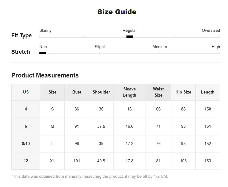This screenshot has width=228, height=187.
Task: Select the Skinny fit type label
Action: coord(46,31)
